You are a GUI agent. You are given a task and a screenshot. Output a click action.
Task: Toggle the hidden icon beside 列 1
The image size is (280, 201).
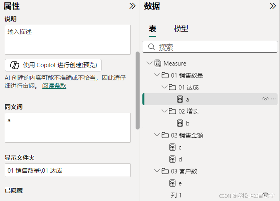pos(266,195)
